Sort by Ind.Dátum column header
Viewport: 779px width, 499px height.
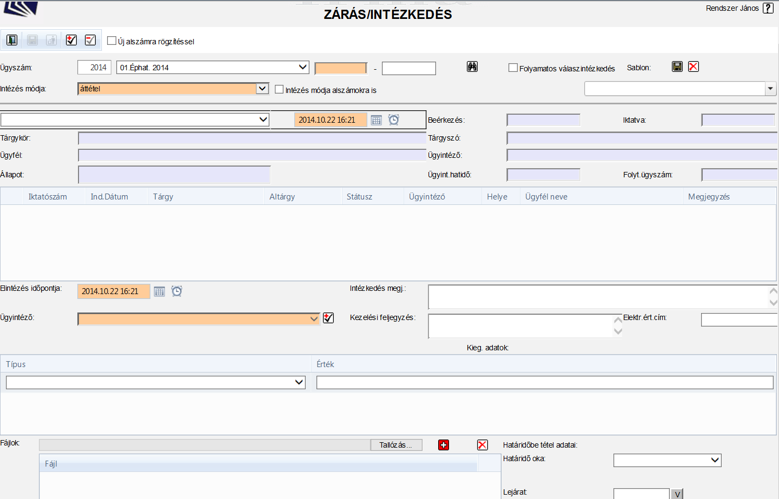pos(109,197)
